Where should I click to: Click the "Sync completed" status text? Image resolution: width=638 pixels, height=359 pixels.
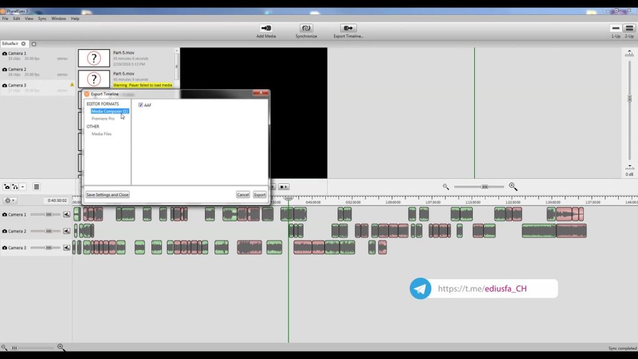pyautogui.click(x=622, y=348)
